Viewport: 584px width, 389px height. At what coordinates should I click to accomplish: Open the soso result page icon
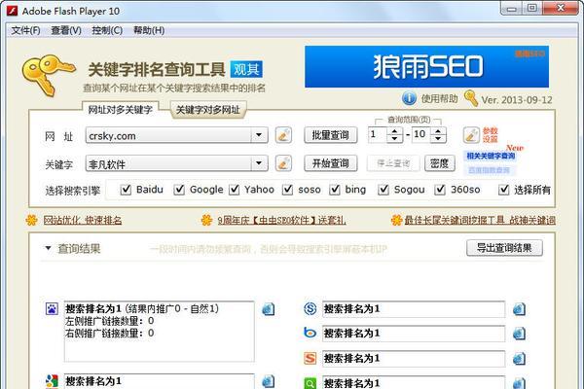[x=519, y=309]
